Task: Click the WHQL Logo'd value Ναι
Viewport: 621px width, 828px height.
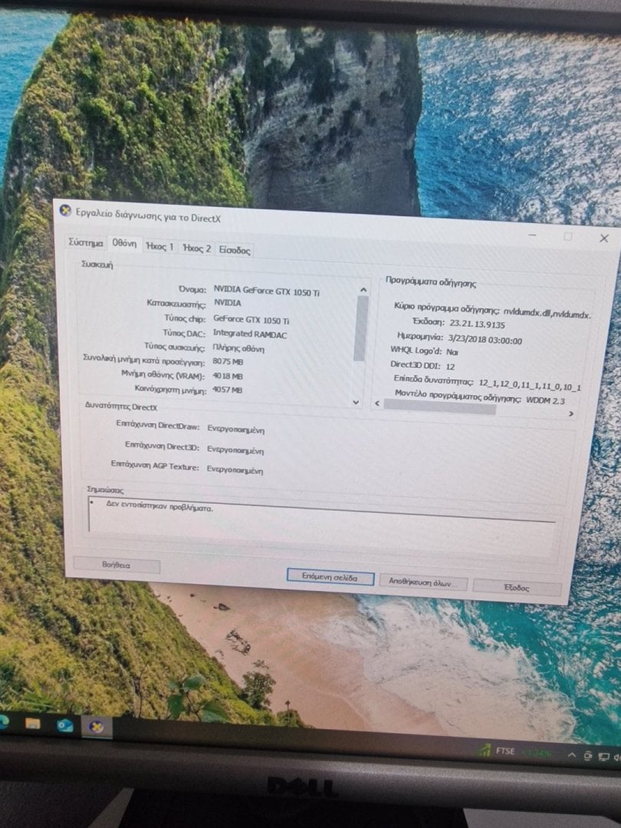Action: click(452, 352)
